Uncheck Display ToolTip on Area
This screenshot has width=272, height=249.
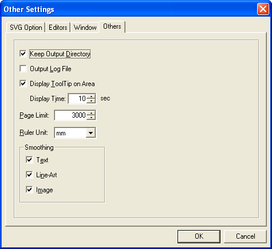tap(23, 84)
